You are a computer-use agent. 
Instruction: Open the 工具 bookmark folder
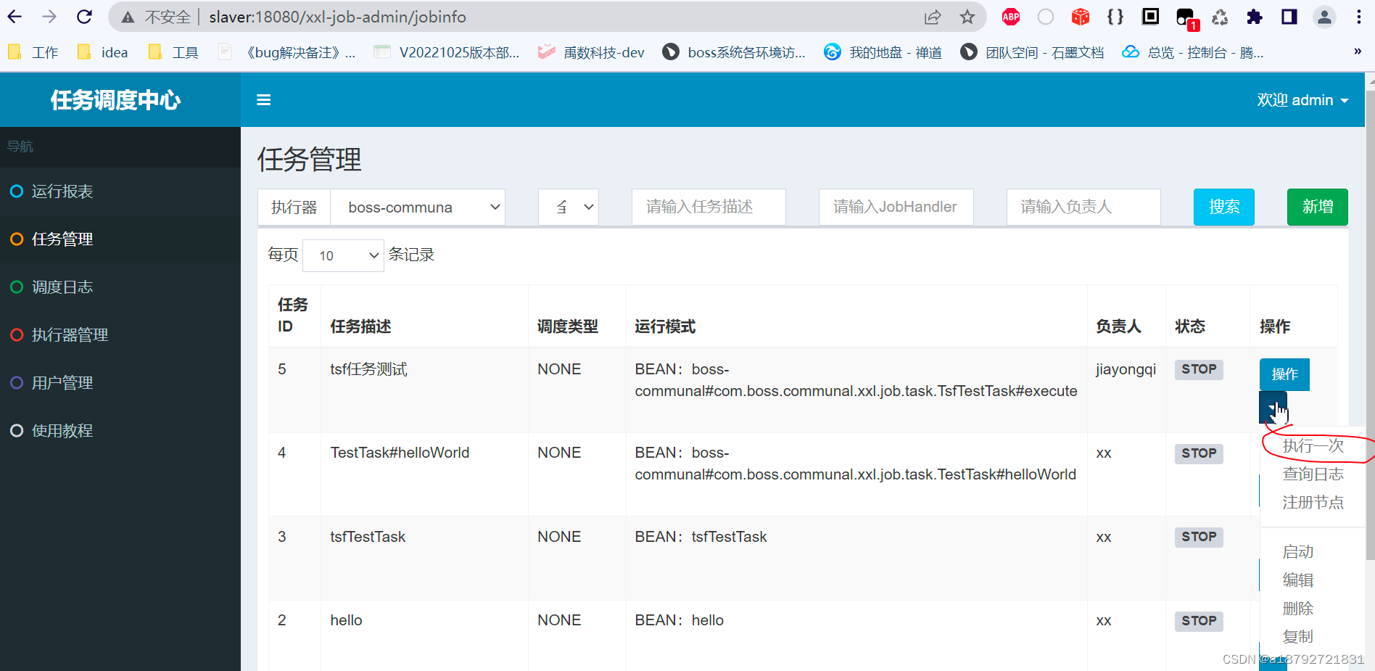pos(173,52)
